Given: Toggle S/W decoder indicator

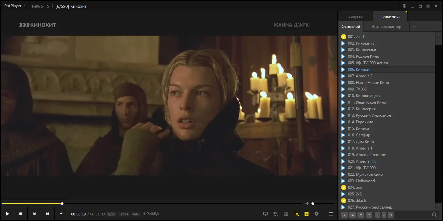Looking at the screenshot, I should tap(111, 214).
